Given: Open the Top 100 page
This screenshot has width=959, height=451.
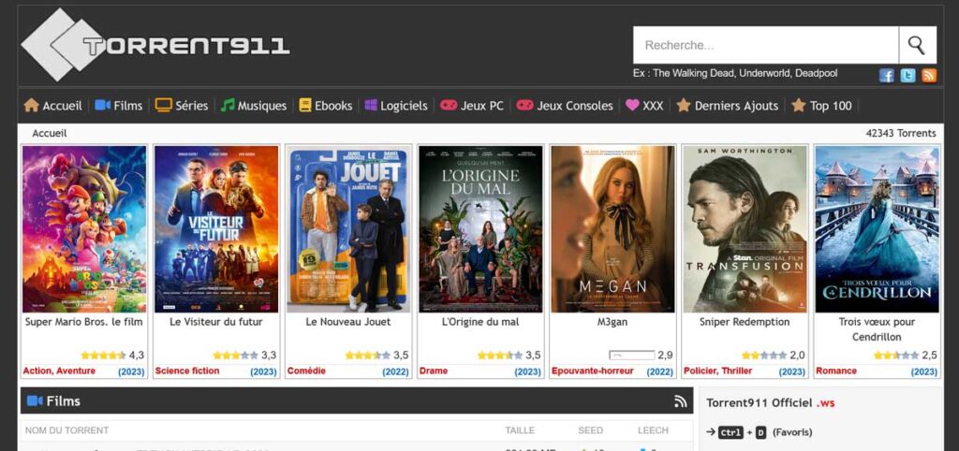Looking at the screenshot, I should pos(831,106).
